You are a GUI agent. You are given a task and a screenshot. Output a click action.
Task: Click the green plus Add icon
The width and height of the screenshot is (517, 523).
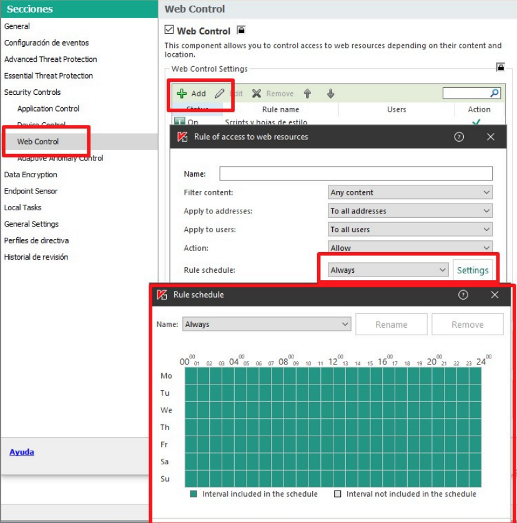click(182, 94)
